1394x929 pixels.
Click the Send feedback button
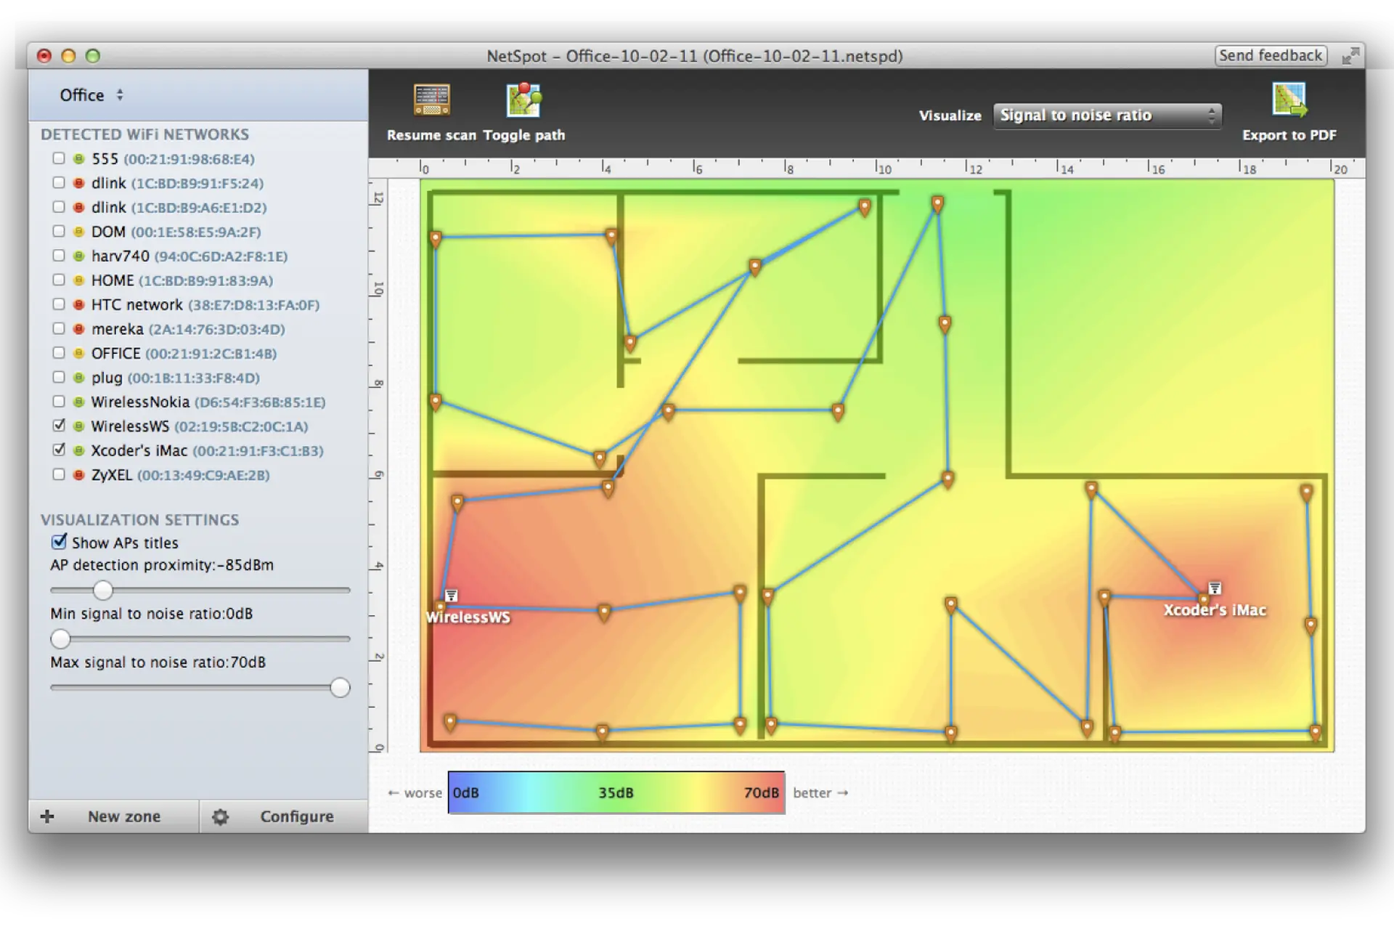[1271, 56]
